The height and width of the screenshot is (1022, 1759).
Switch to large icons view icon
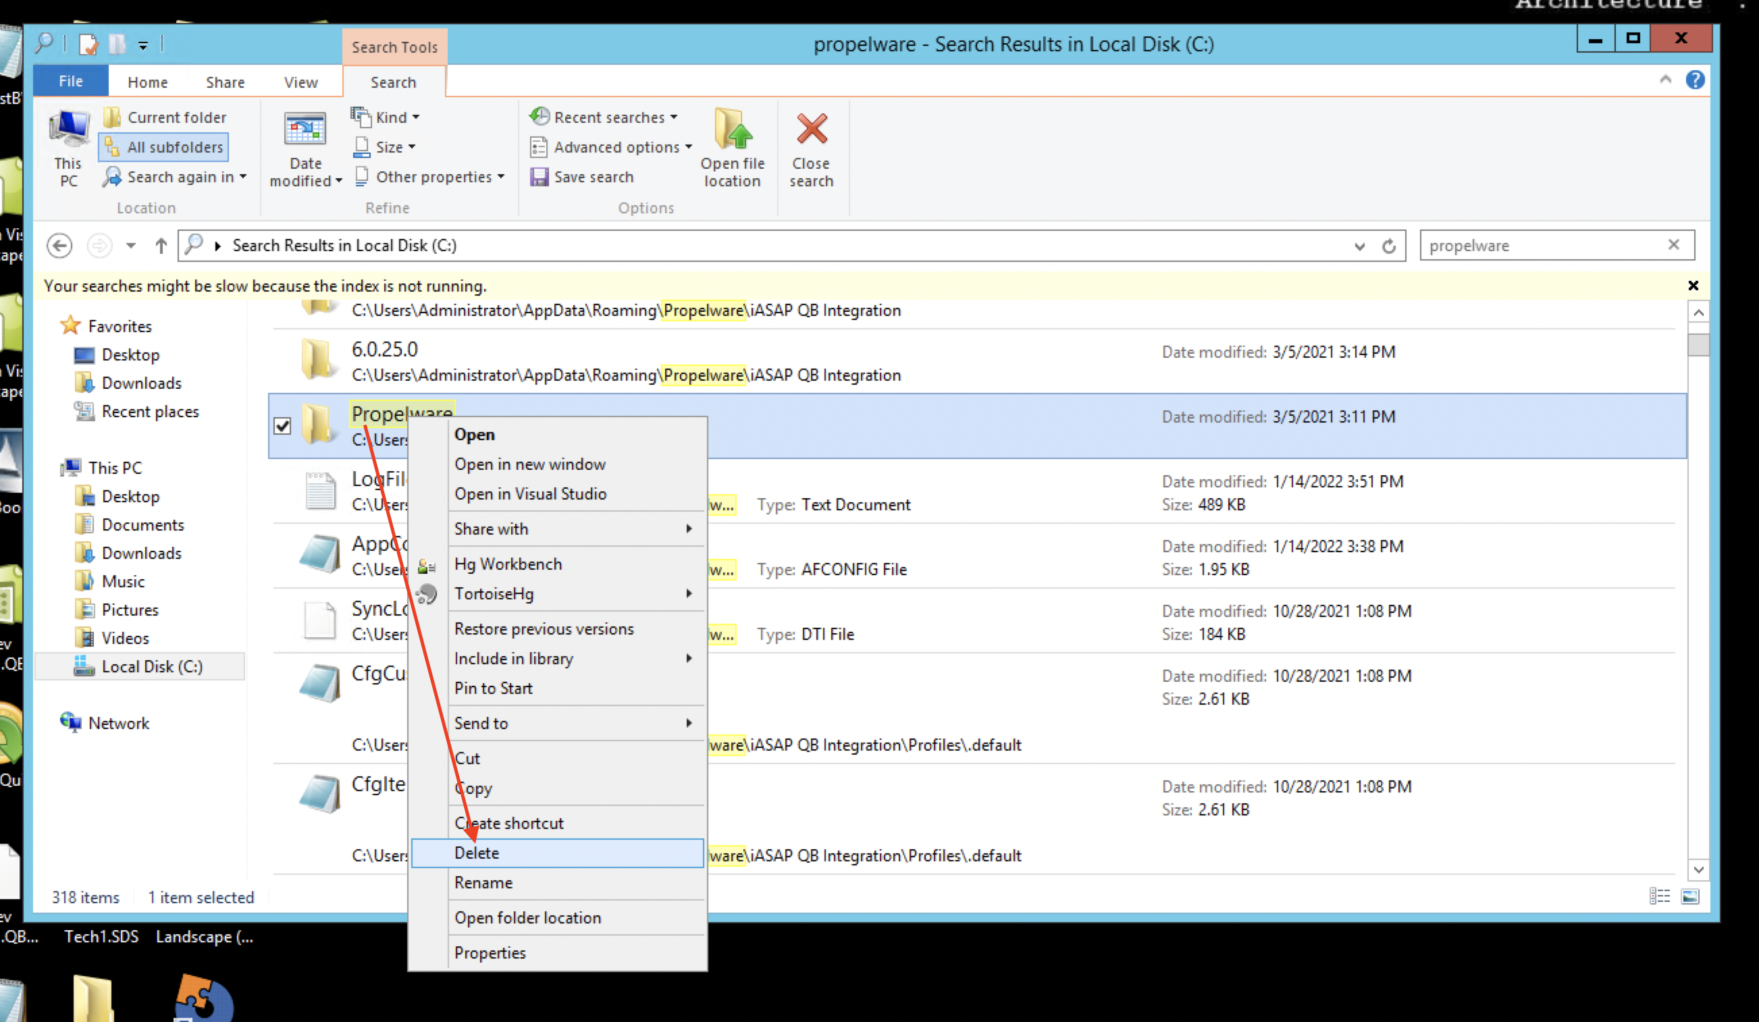pyautogui.click(x=1690, y=896)
